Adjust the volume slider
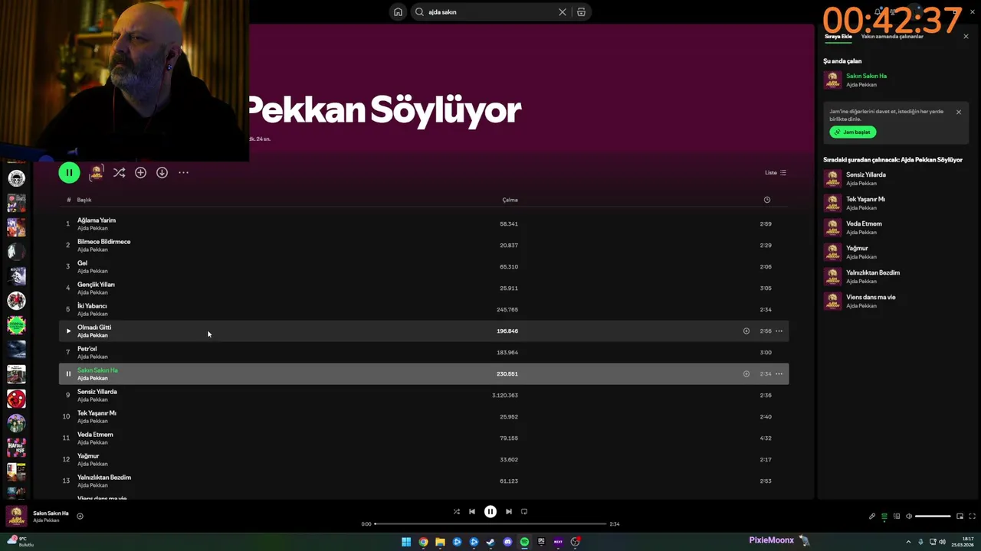This screenshot has width=981, height=551. point(933,517)
